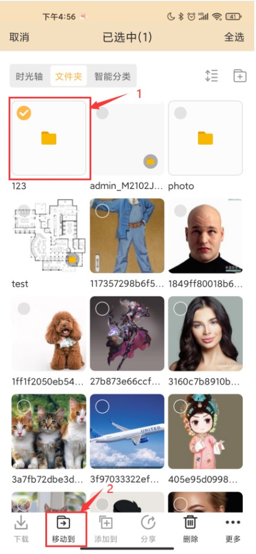This screenshot has width=256, height=554.
Task: Tap the three kittens photo thumbnail
Action: coord(48,431)
